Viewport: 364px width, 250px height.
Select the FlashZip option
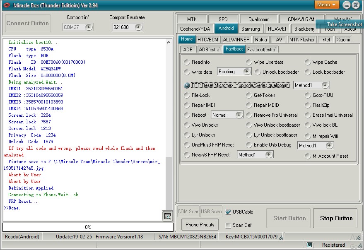click(x=317, y=105)
